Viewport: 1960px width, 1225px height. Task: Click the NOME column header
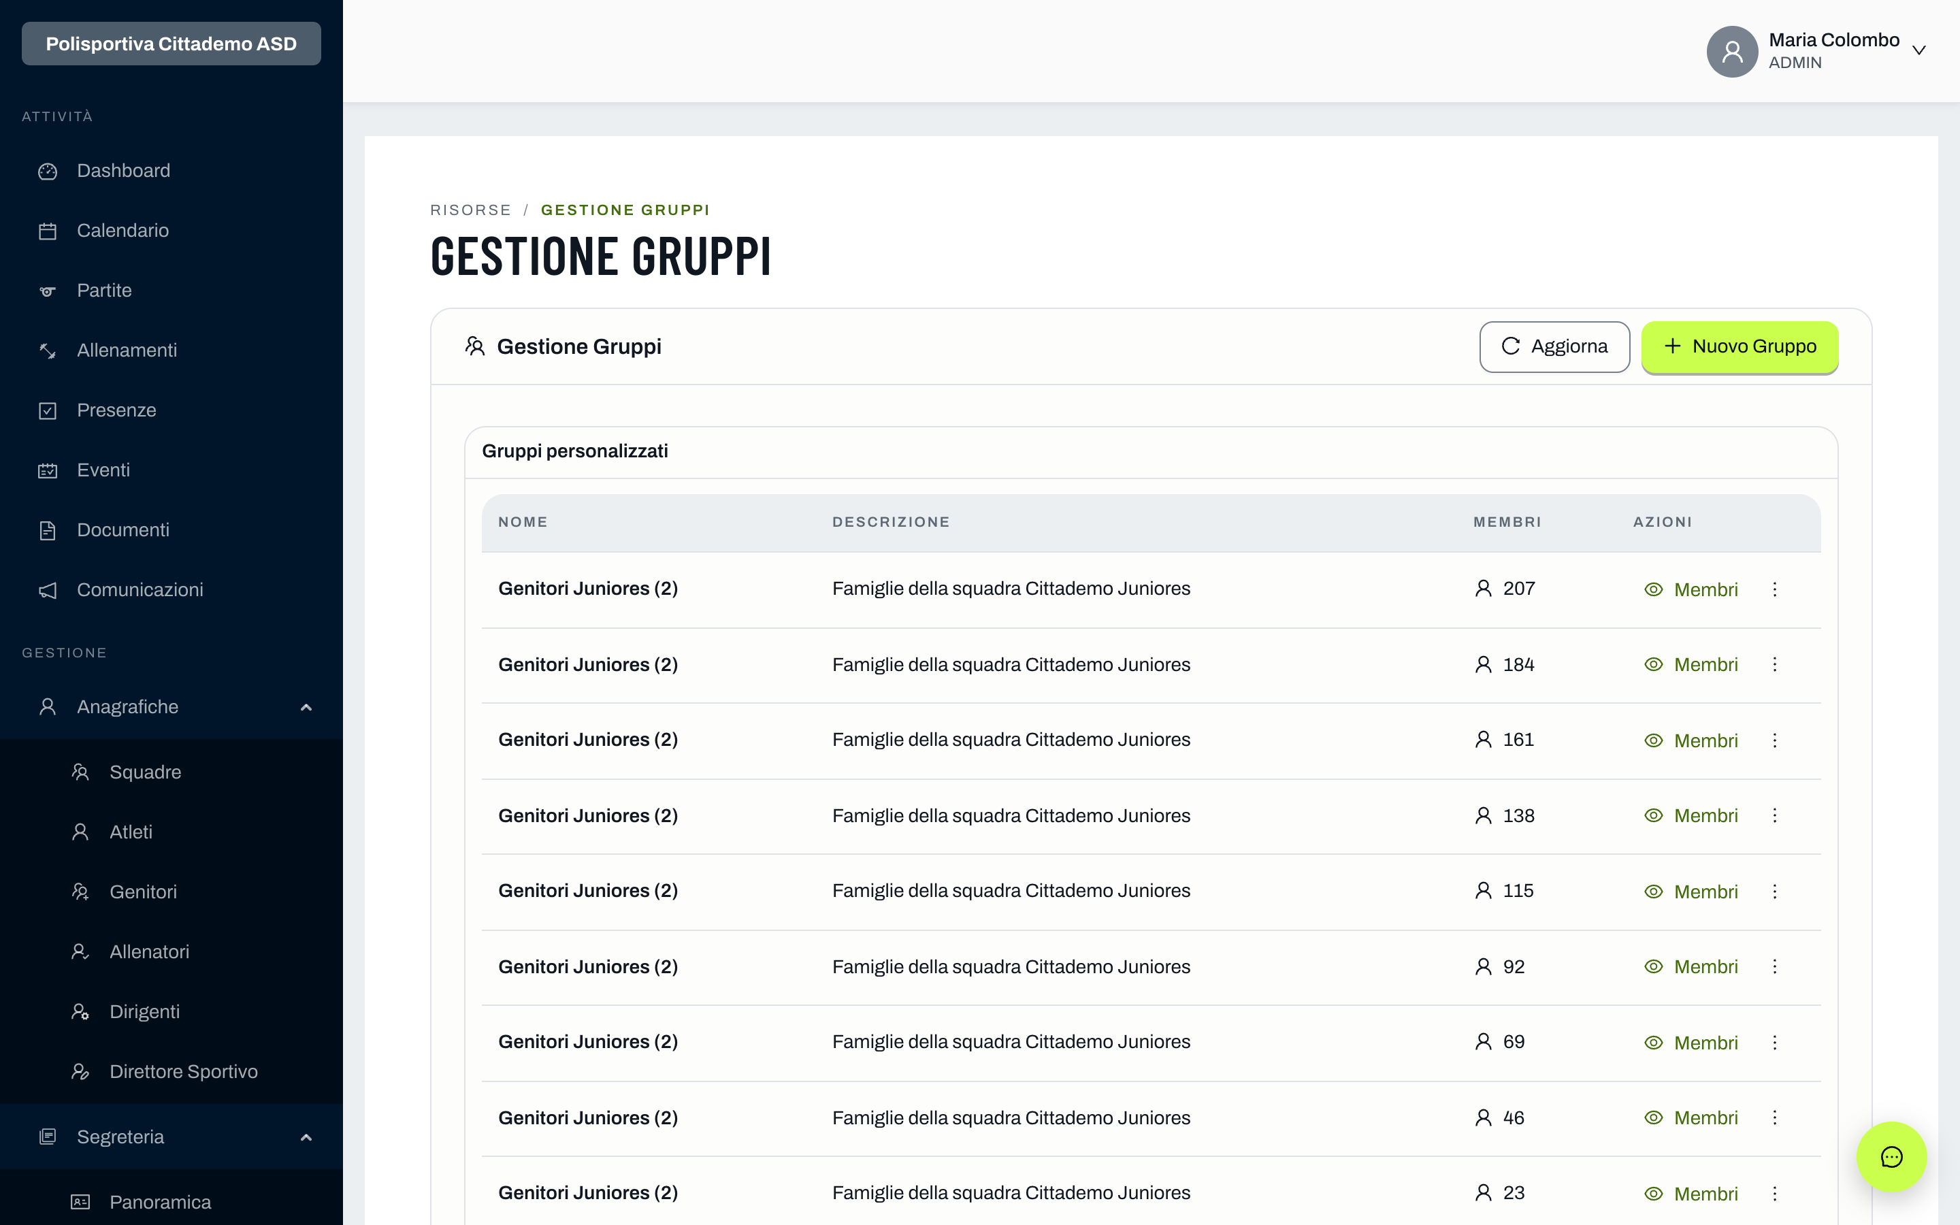(x=523, y=523)
